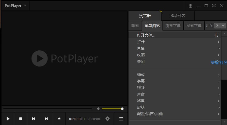Open the PotPlayer main menu dropdown

pos(15,6)
